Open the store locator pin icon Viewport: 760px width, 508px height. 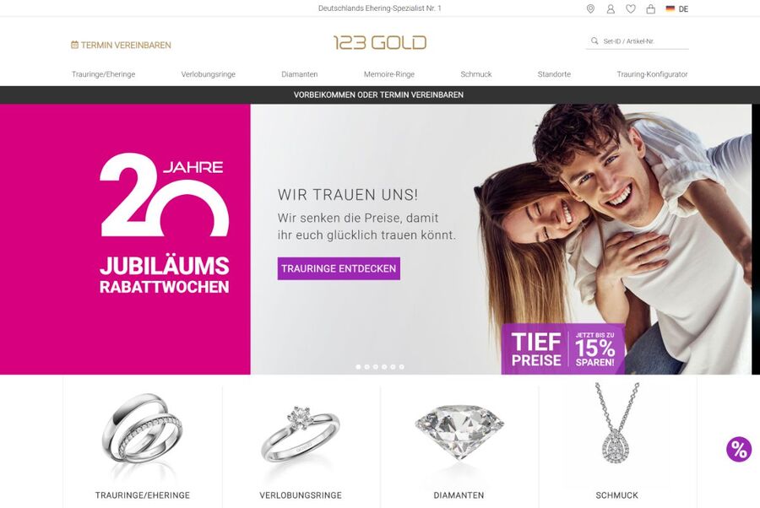[x=590, y=8]
